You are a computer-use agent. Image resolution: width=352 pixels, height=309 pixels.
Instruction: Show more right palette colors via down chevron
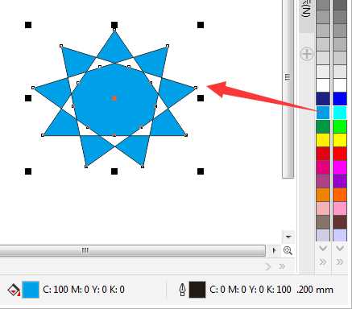click(340, 249)
